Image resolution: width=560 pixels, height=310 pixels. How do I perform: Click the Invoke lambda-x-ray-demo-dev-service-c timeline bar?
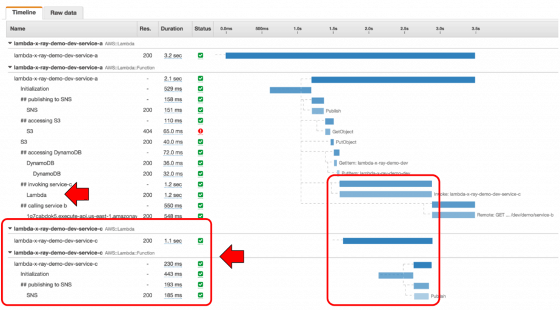click(385, 194)
